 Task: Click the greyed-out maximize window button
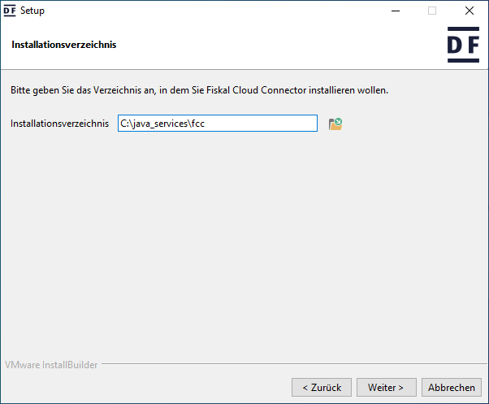click(x=432, y=11)
